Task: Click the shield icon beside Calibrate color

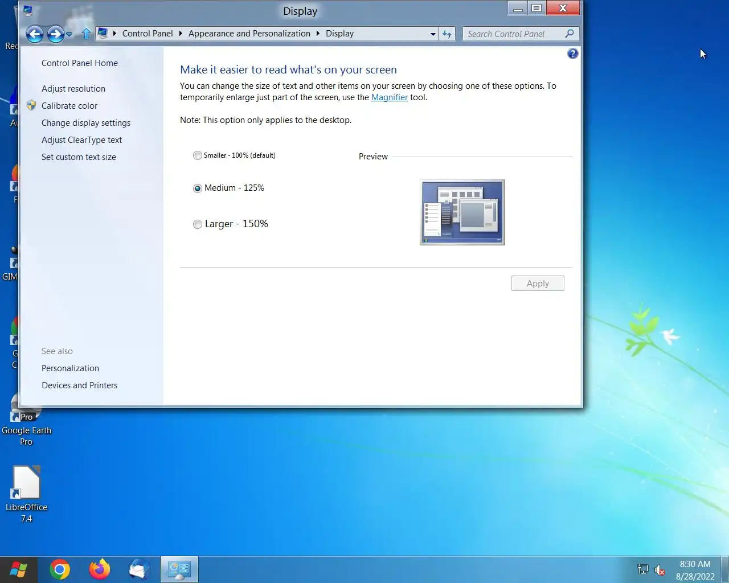Action: pyautogui.click(x=31, y=105)
